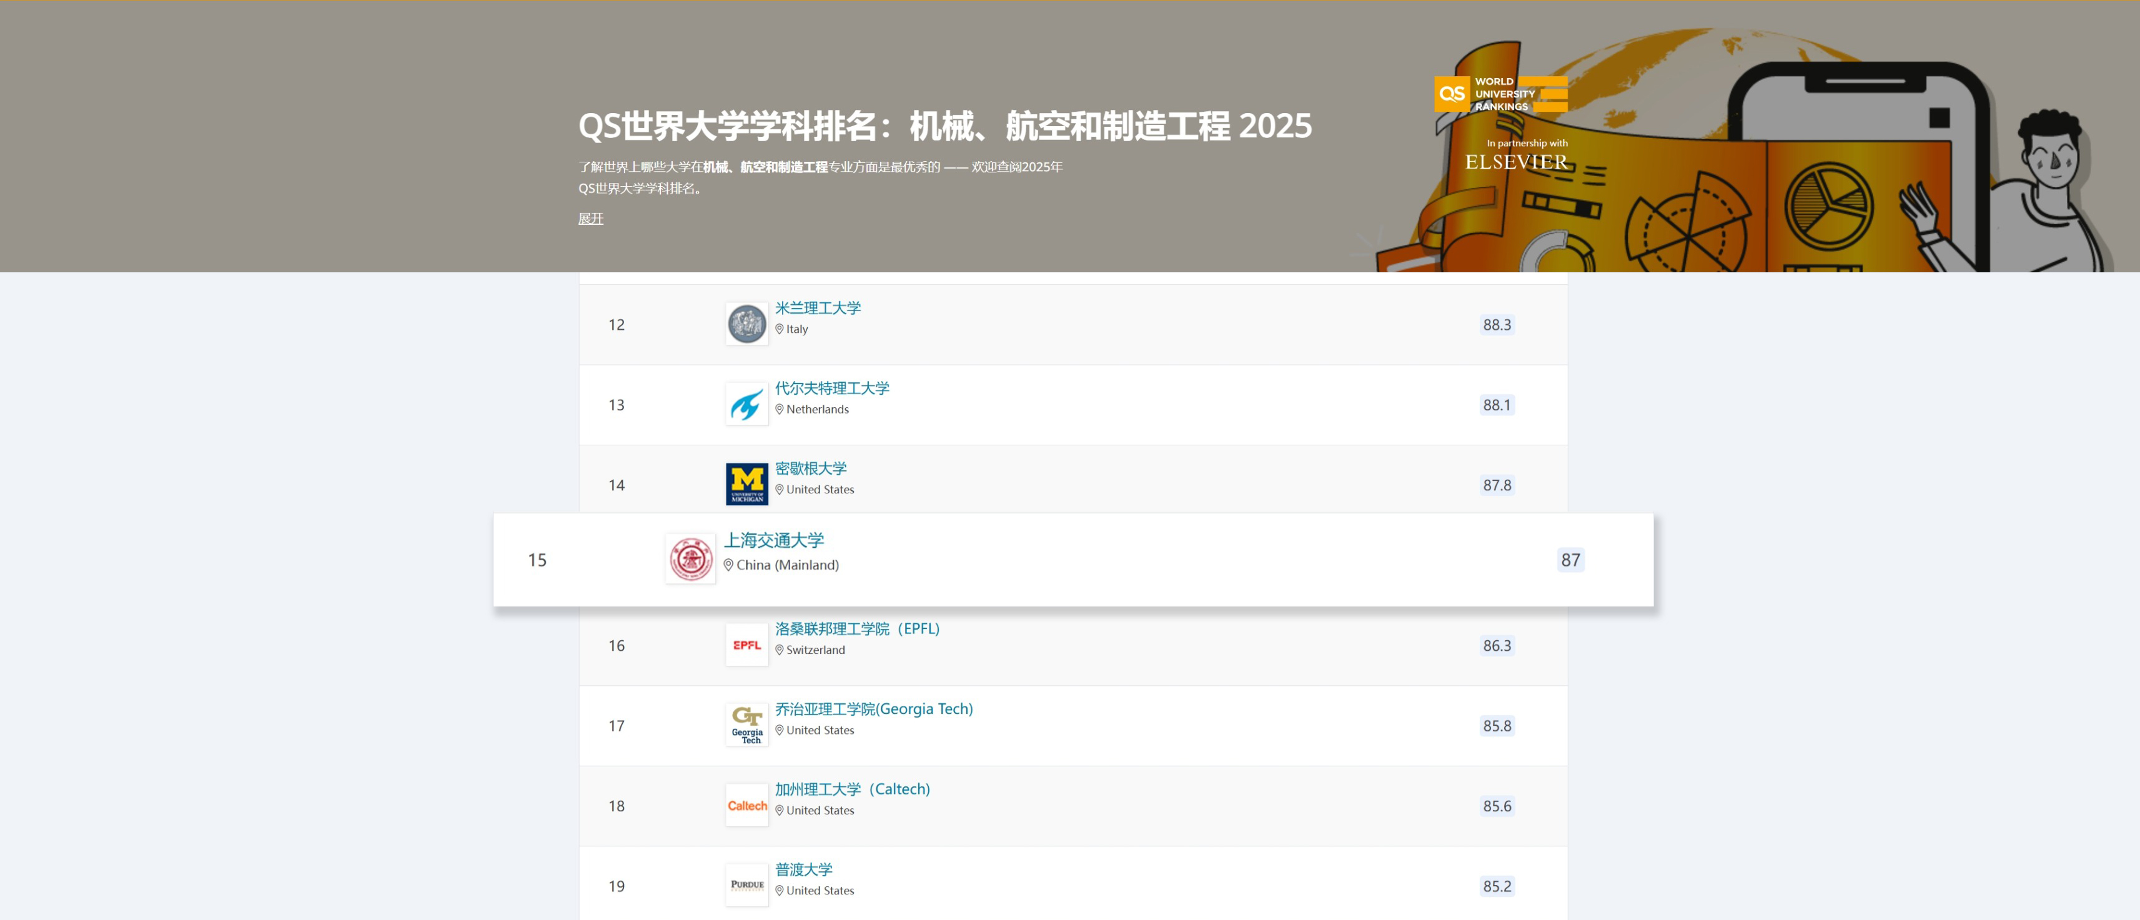
Task: Click the Shanghai Jiao Tong University logo
Action: pyautogui.click(x=690, y=559)
